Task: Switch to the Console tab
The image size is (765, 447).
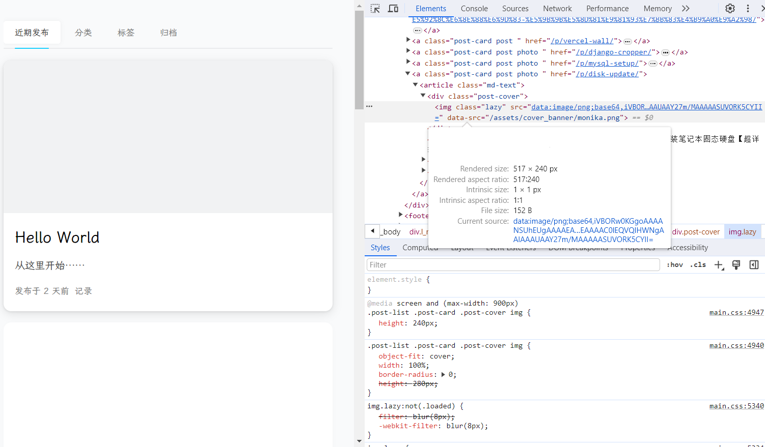Action: [474, 9]
